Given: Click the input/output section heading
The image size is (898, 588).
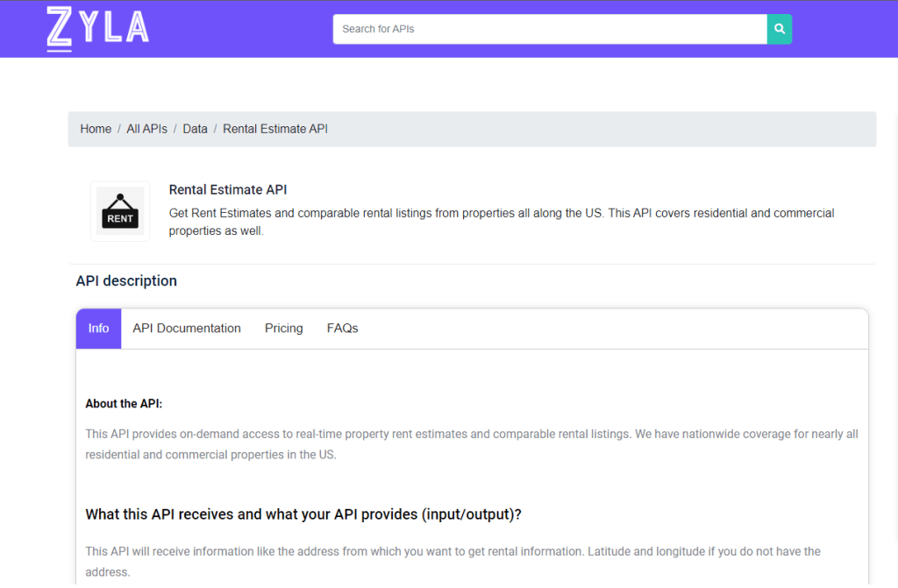Looking at the screenshot, I should 303,514.
